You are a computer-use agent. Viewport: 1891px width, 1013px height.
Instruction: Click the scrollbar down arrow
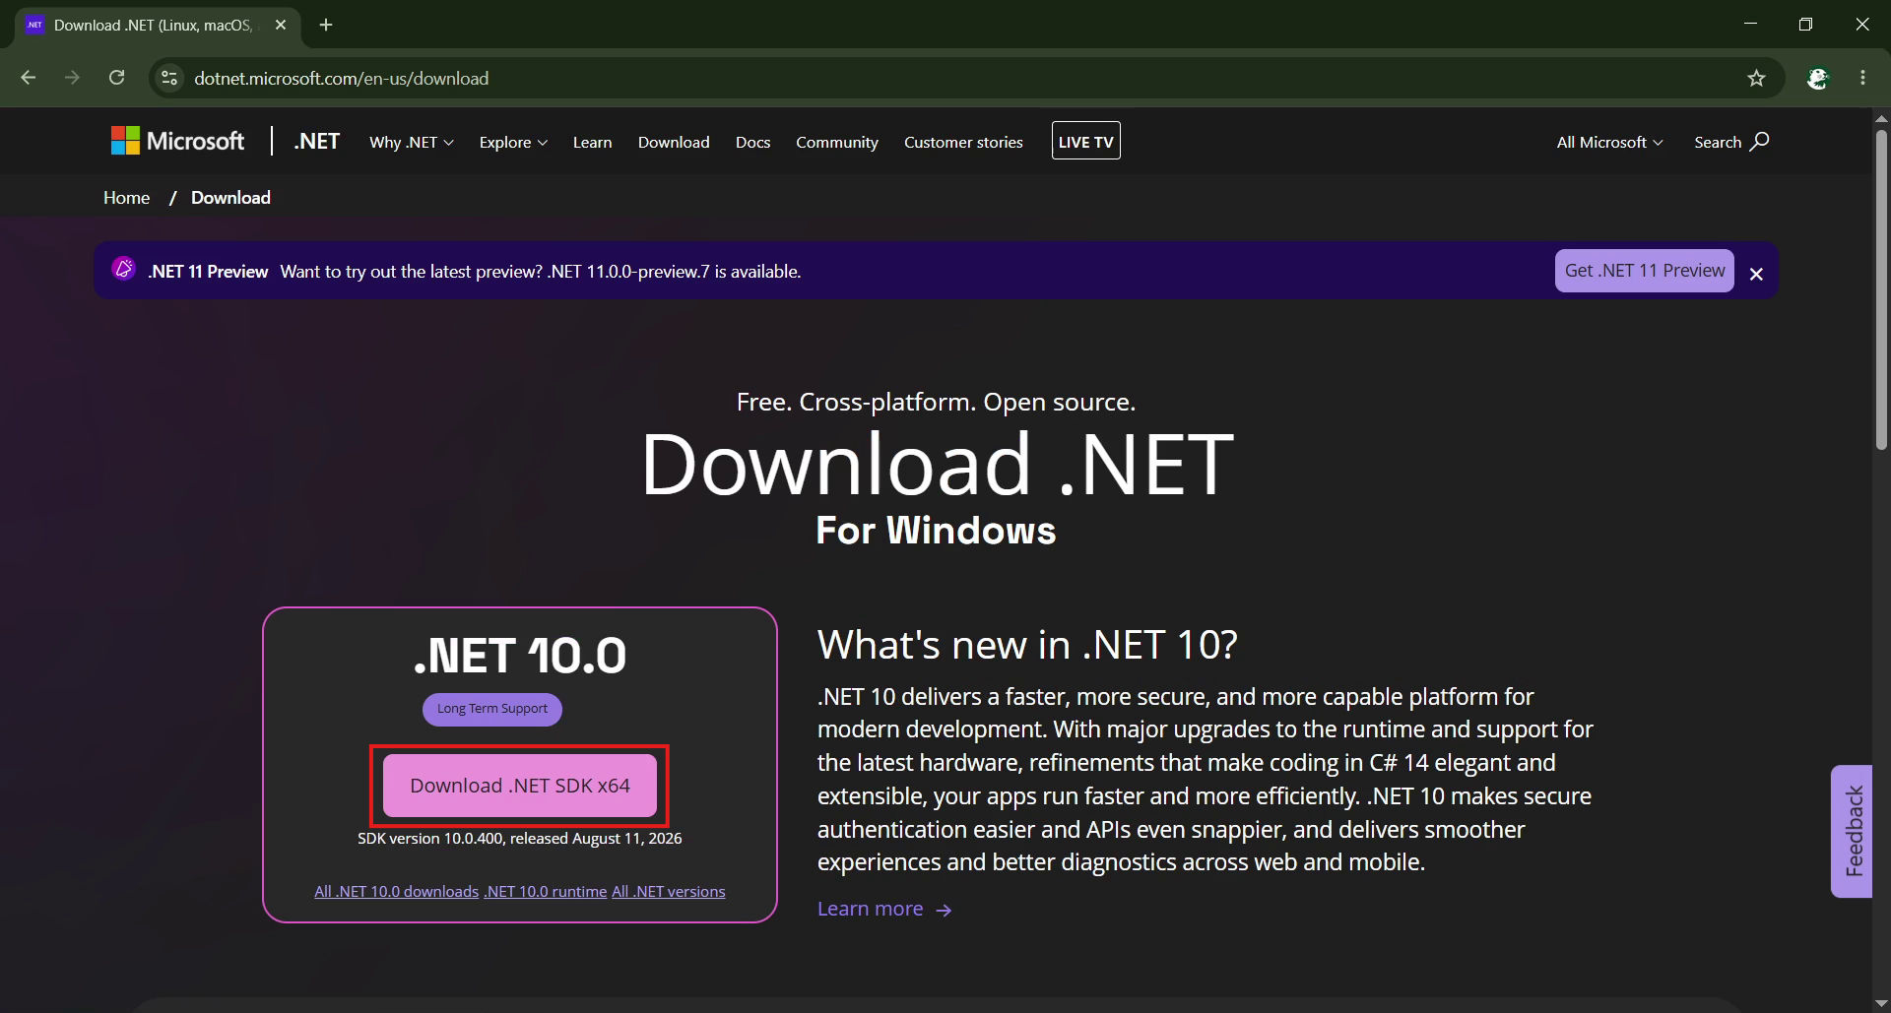pyautogui.click(x=1881, y=1003)
